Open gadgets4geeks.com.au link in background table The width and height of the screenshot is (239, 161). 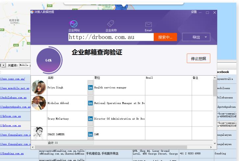click(x=15, y=107)
